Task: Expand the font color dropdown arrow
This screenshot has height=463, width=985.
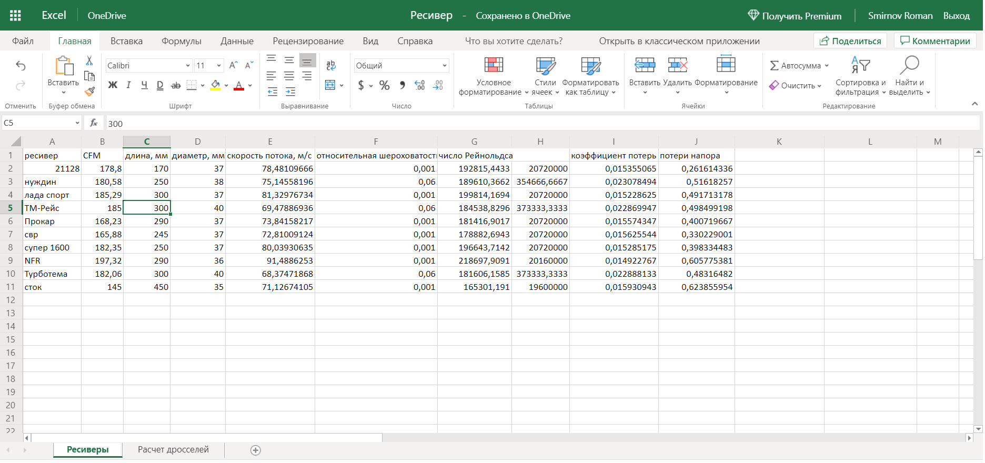Action: (250, 85)
